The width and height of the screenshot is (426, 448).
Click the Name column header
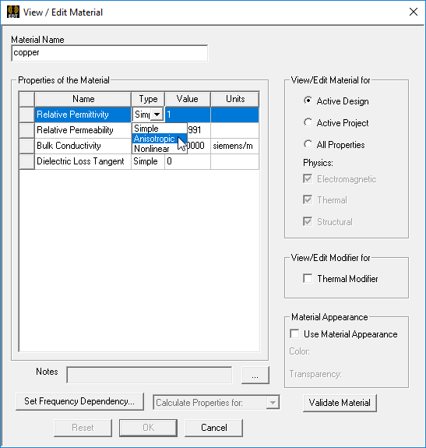[x=83, y=99]
